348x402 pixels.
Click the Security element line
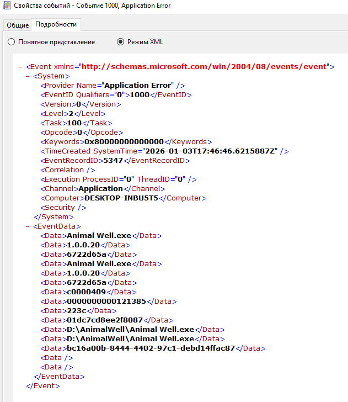pyautogui.click(x=63, y=208)
